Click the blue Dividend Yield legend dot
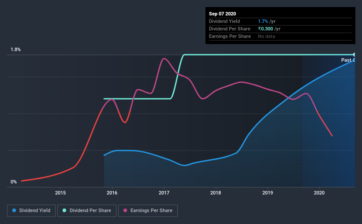Viewport: 362px width, 224px height. point(14,210)
